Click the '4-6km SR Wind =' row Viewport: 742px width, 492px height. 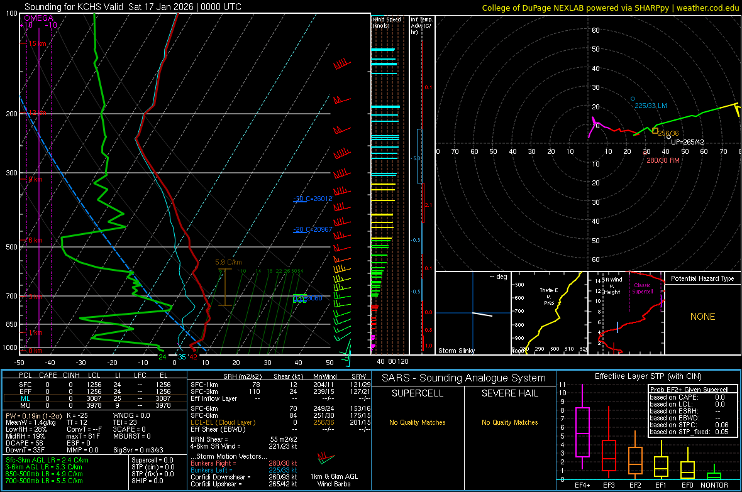[244, 447]
